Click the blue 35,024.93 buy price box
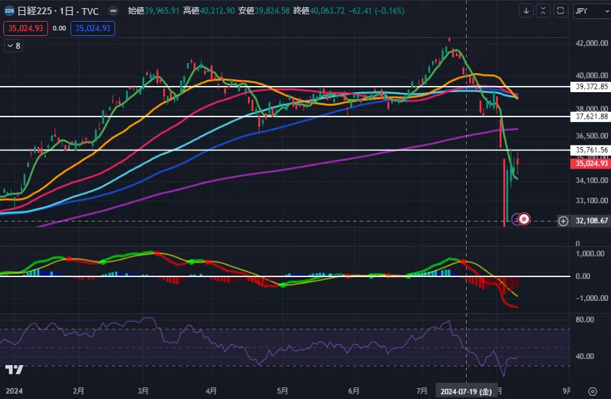The width and height of the screenshot is (611, 399). click(93, 28)
